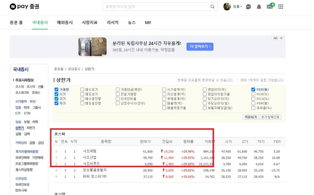Enable the 전일거래량 checkbox

tap(117, 94)
